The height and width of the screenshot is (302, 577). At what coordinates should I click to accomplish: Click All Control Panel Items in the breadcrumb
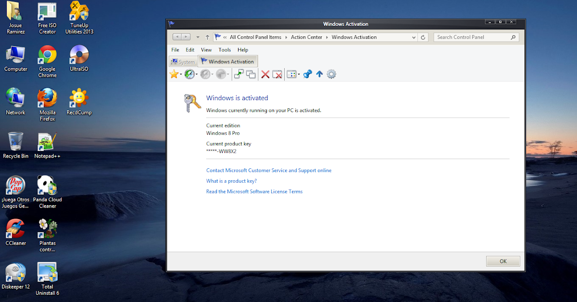click(x=255, y=37)
